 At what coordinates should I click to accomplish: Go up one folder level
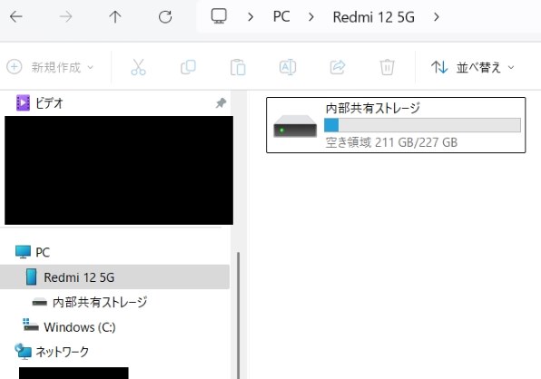point(115,16)
